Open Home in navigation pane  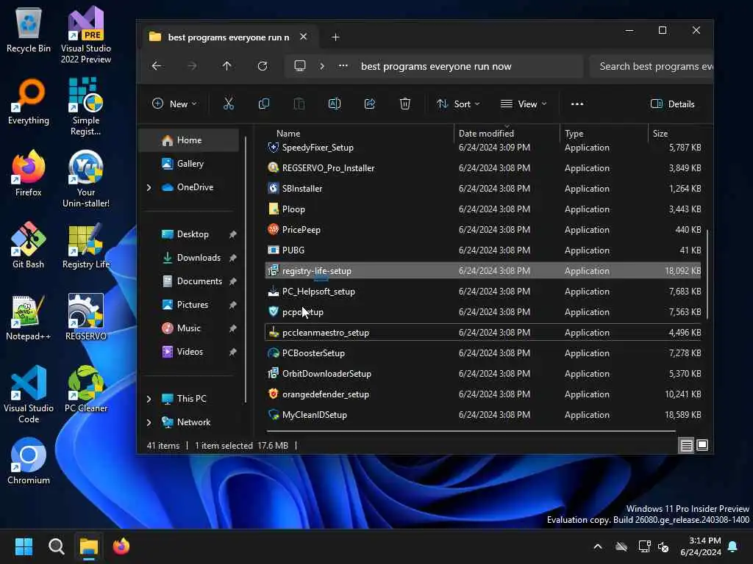click(189, 140)
